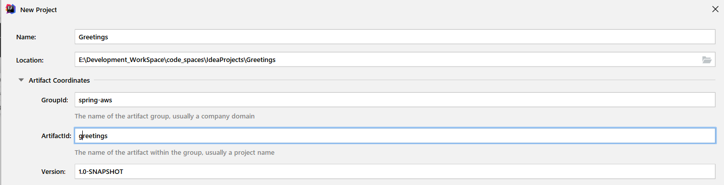Screen dimensions: 724x185
Task: Focus the Version field showing 1.0-SNAPSHOT
Action: (395, 171)
